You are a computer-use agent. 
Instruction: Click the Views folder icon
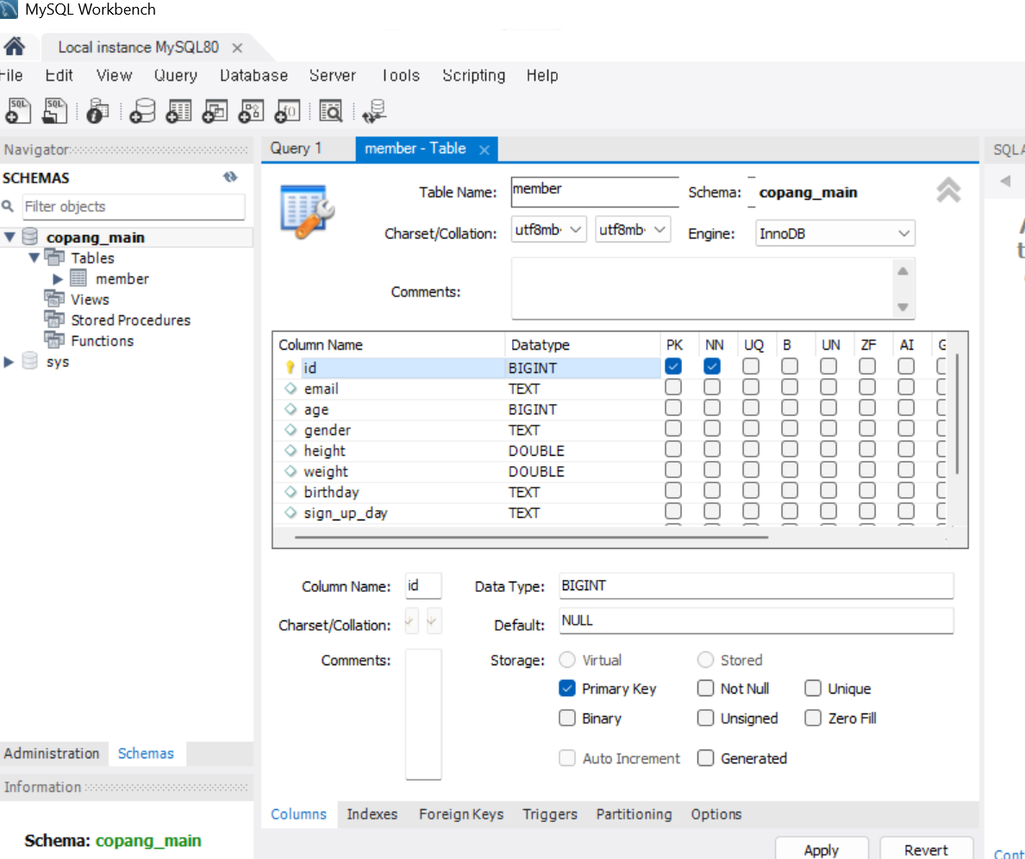pyautogui.click(x=54, y=298)
